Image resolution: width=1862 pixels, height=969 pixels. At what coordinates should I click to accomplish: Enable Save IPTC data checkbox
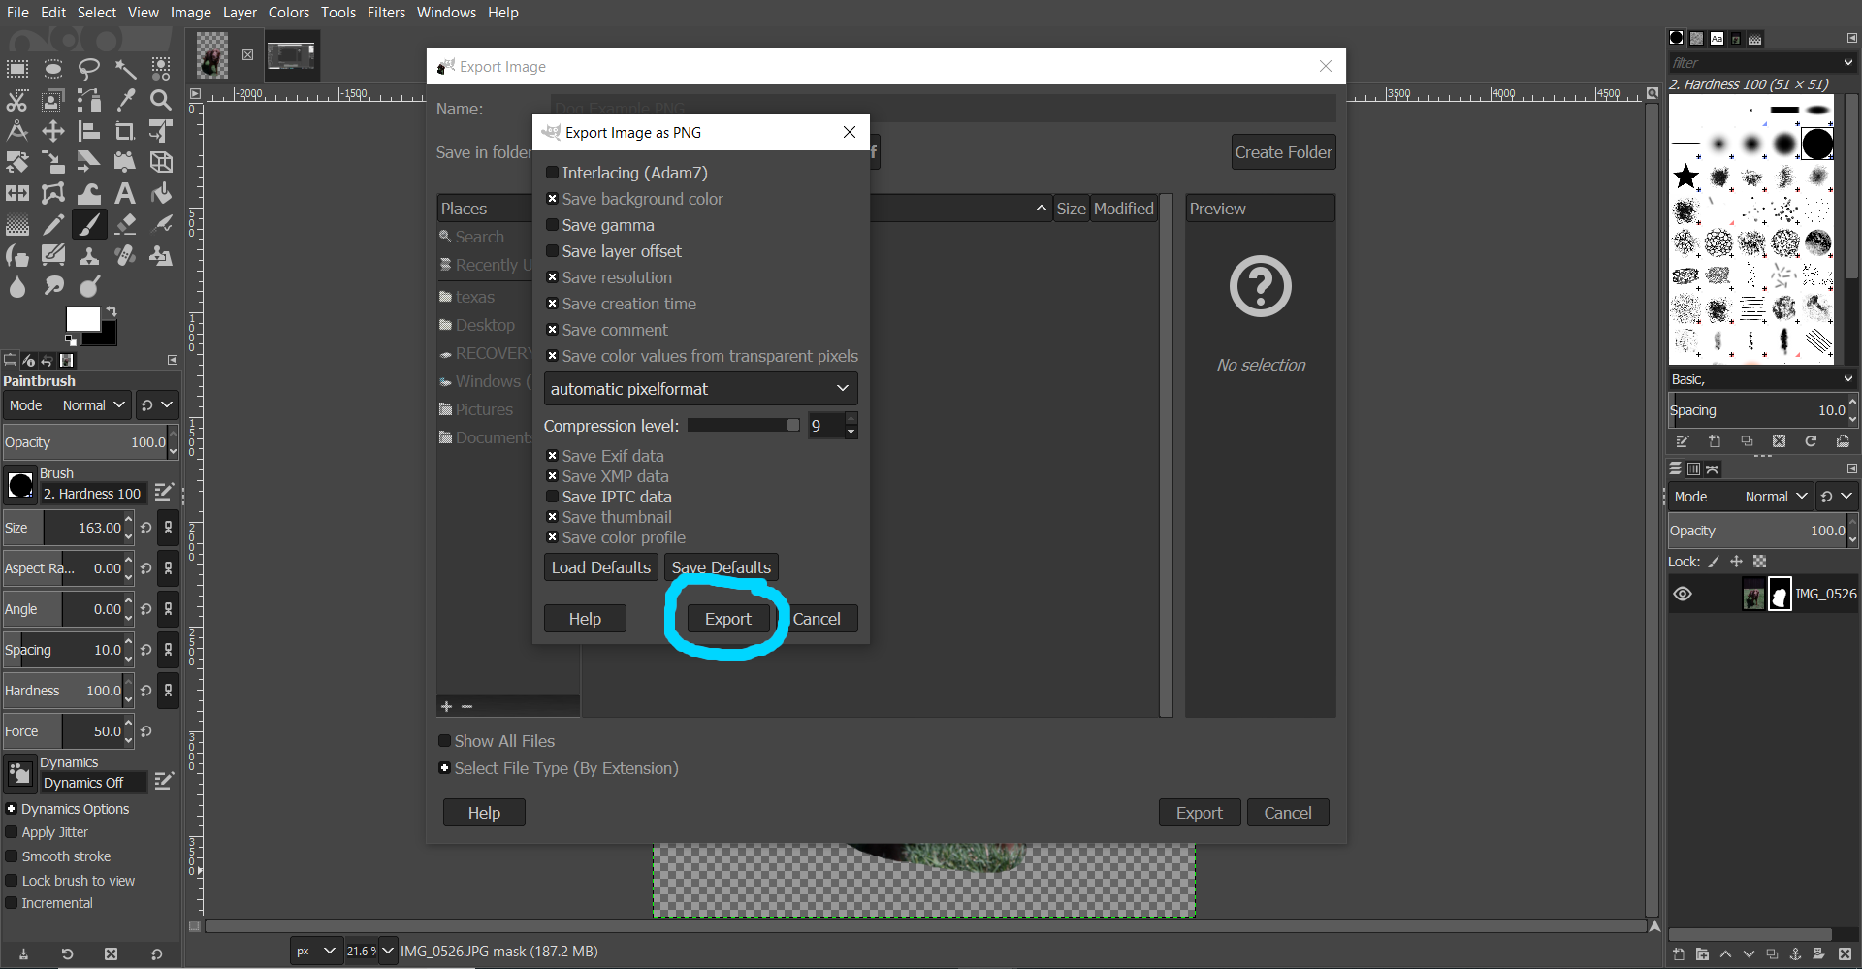click(552, 497)
